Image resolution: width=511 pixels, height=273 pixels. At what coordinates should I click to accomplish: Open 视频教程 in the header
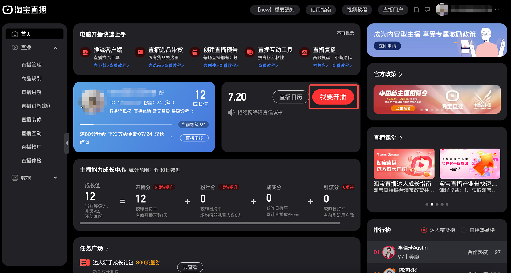(x=357, y=10)
